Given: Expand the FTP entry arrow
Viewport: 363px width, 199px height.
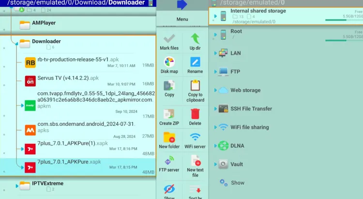Looking at the screenshot, I should 215,72.
